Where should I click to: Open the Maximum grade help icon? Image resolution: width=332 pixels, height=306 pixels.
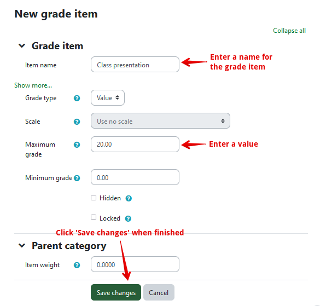click(77, 145)
